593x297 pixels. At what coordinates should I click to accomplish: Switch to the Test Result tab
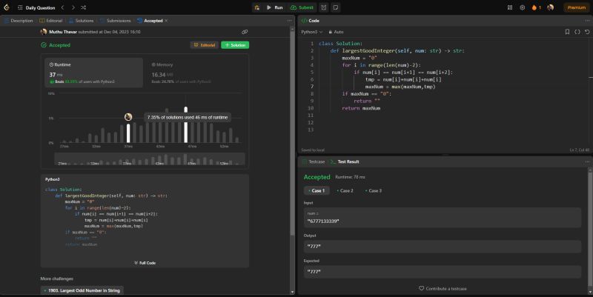pyautogui.click(x=345, y=161)
